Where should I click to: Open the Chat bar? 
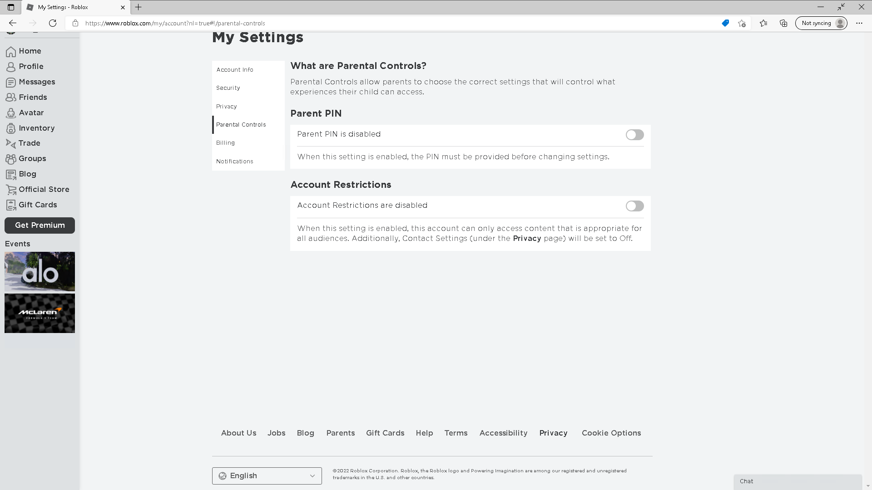pyautogui.click(x=798, y=481)
